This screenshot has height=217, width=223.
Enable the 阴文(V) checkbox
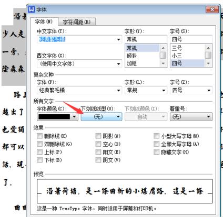point(98,160)
